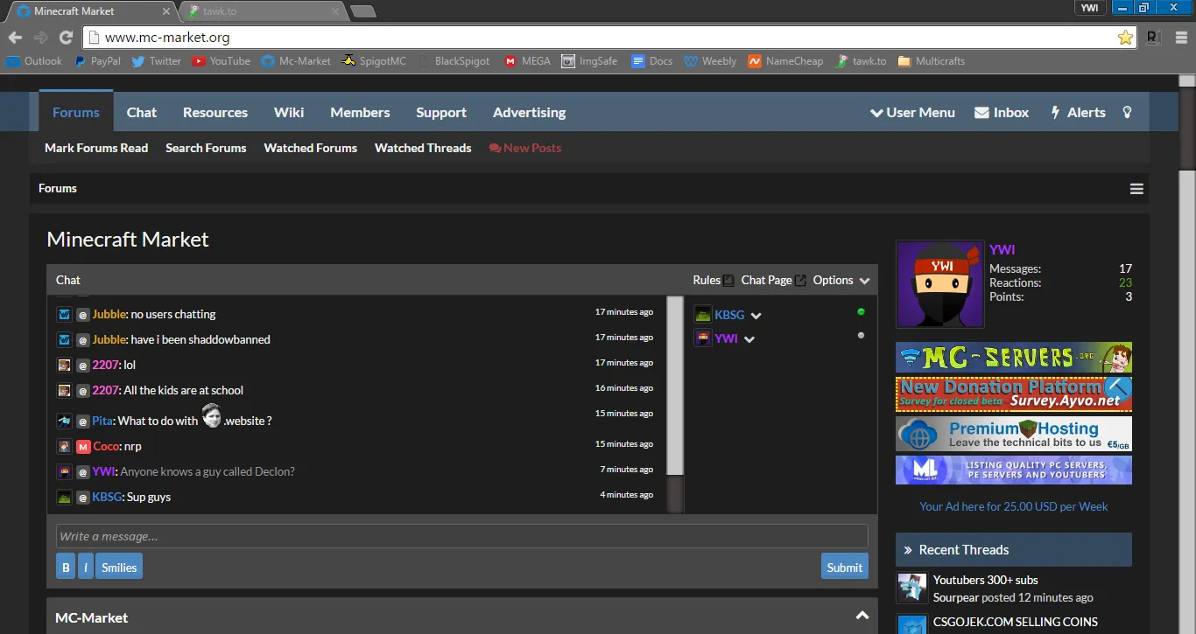This screenshot has height=634, width=1196.
Task: Open the chat Rules link
Action: [x=714, y=280]
